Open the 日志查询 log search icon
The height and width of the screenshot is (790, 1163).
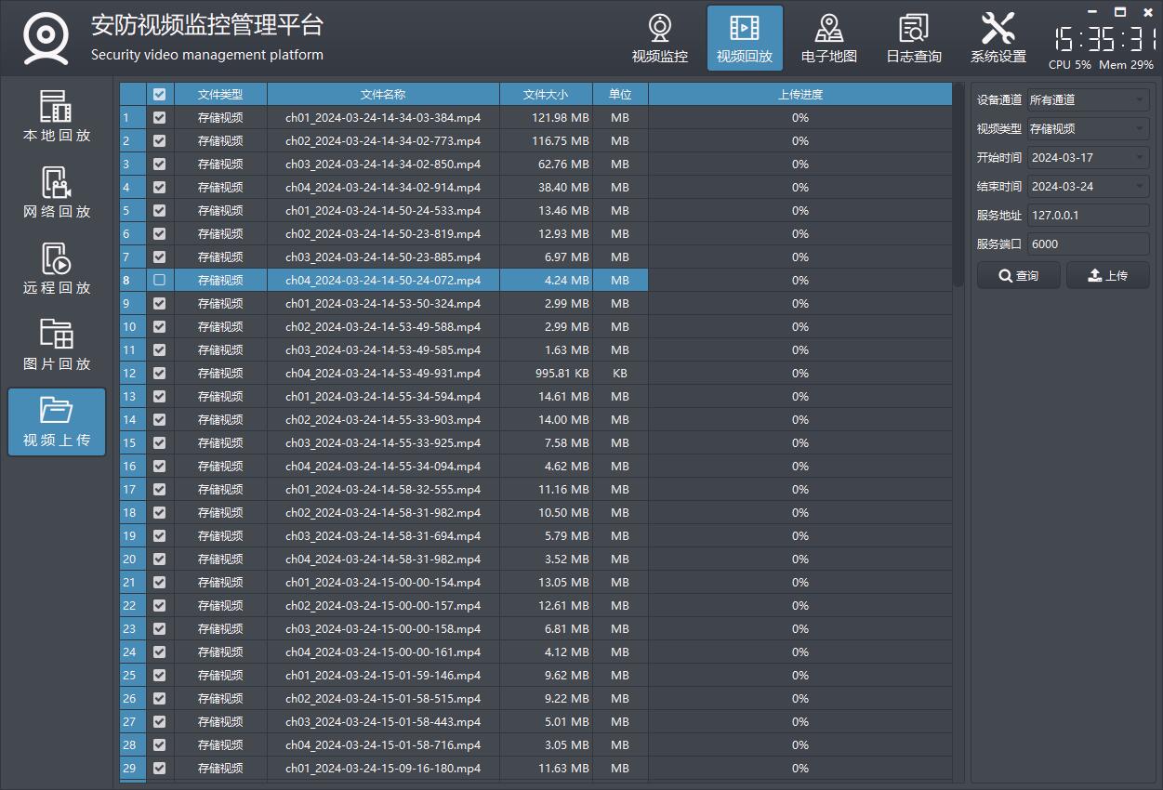(913, 38)
